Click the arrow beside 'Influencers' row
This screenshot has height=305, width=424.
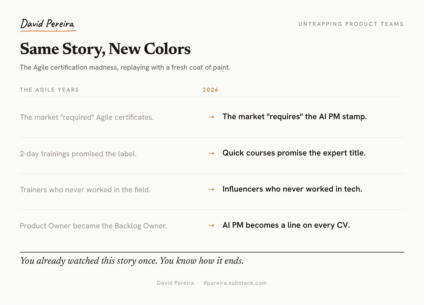[211, 189]
